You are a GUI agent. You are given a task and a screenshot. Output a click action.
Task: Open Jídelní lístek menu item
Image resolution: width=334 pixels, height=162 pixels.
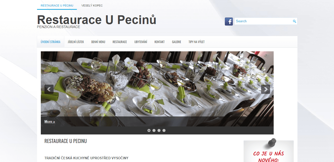pos(76,42)
